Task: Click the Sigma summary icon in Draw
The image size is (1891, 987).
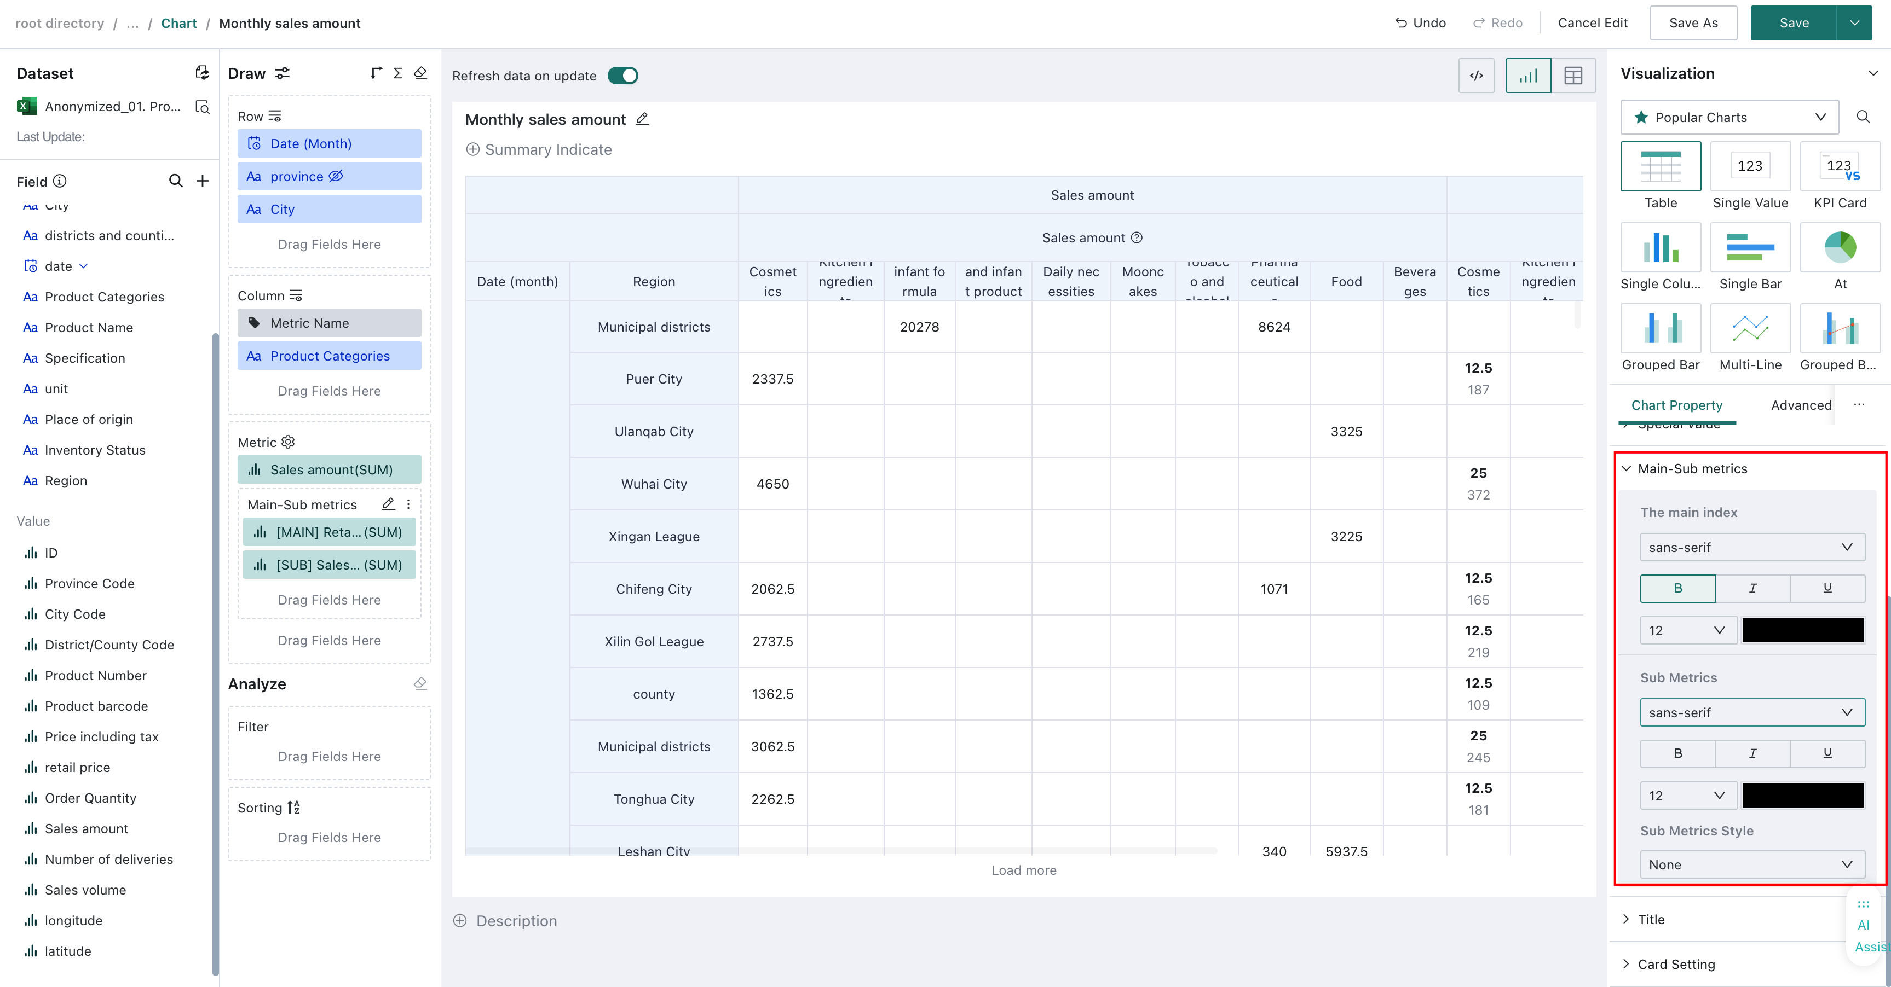Action: pos(398,73)
